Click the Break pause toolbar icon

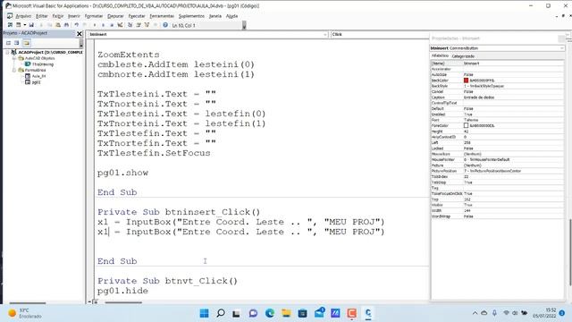coord(104,25)
